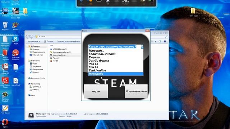Launch ABBYY Lingvo x3 shortcut
Viewport: 230px width, 129px height.
click(5, 55)
